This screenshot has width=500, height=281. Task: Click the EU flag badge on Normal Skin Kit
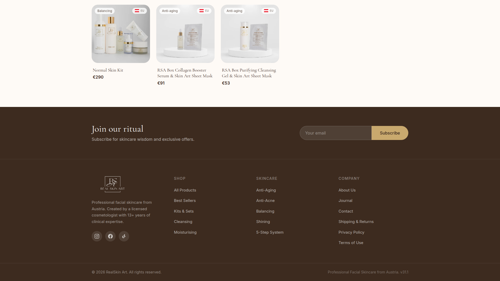[139, 11]
